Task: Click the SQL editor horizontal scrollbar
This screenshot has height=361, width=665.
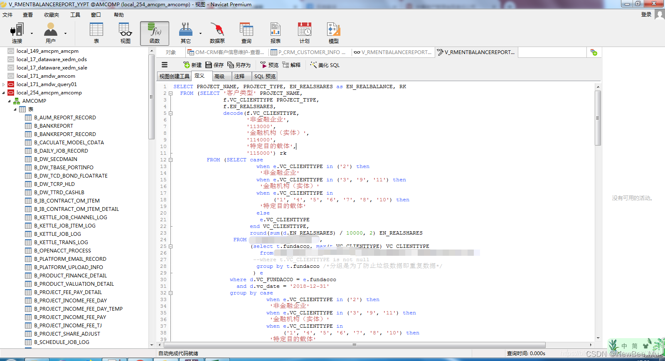Action: (354, 345)
